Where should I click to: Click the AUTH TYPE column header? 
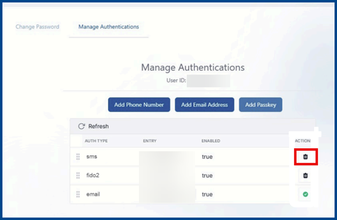tap(96, 141)
